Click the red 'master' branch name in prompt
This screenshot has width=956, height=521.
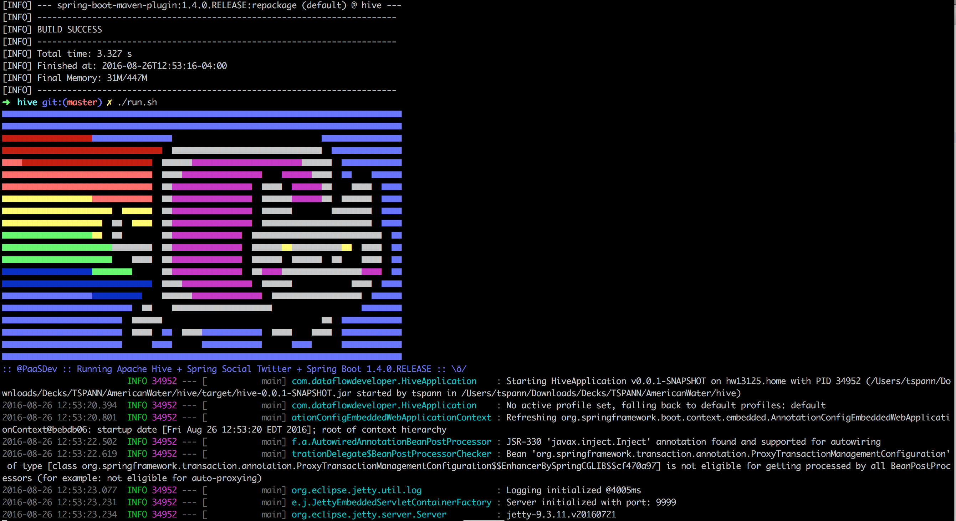pos(82,102)
